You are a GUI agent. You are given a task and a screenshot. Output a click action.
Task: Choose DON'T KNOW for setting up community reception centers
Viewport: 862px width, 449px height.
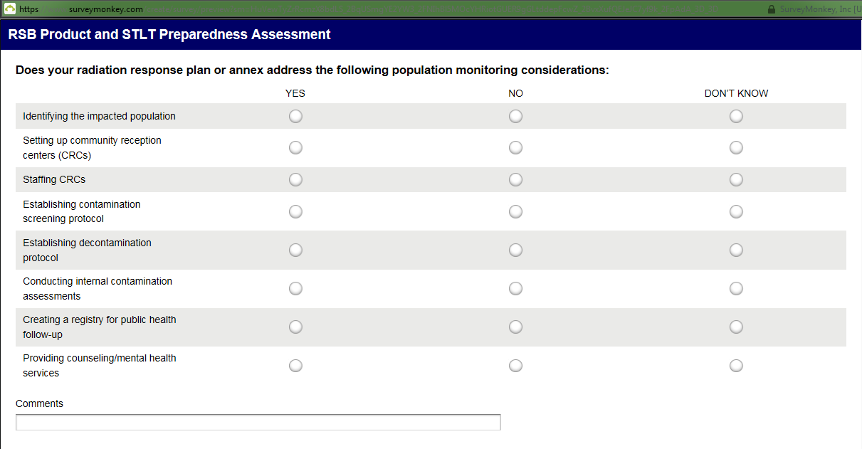(x=736, y=147)
